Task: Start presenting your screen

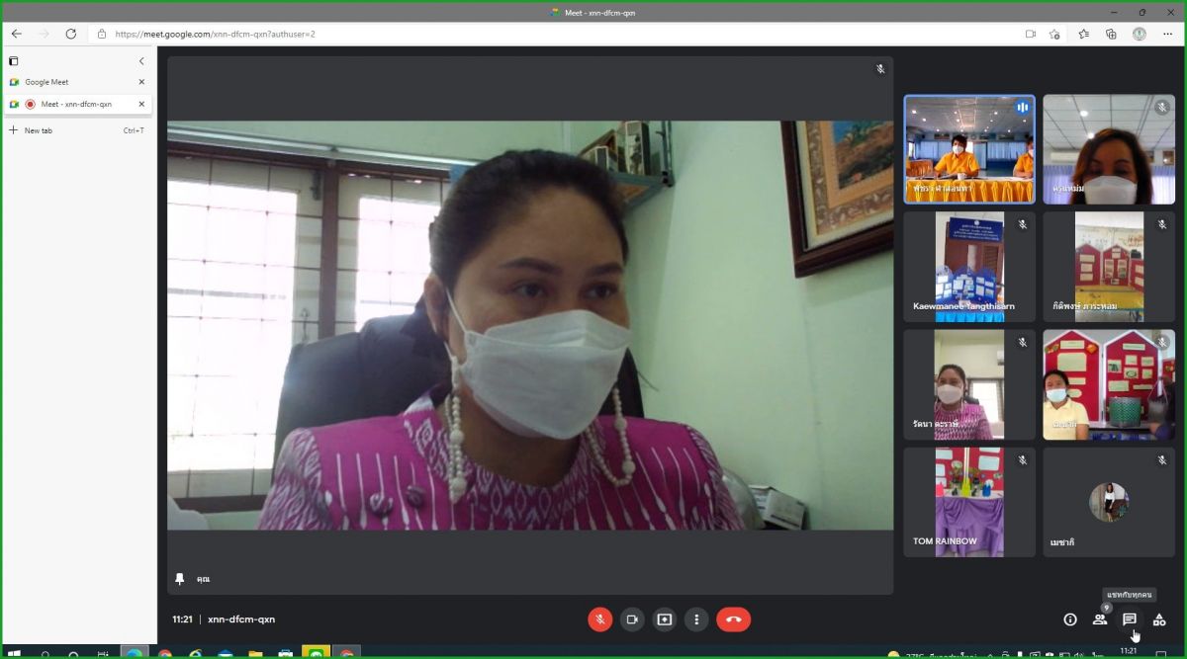Action: 664,619
